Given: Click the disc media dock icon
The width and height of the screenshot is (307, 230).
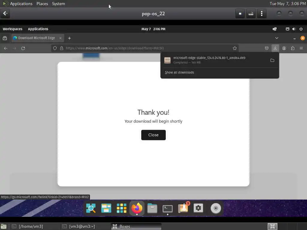Looking at the screenshot, I should pos(216,208).
